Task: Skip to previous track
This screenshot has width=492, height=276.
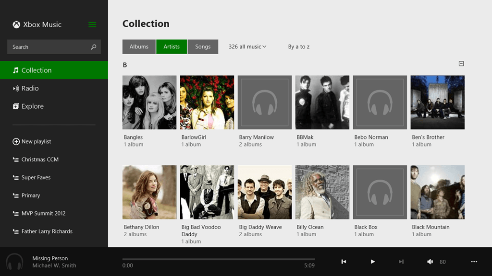Action: point(344,262)
